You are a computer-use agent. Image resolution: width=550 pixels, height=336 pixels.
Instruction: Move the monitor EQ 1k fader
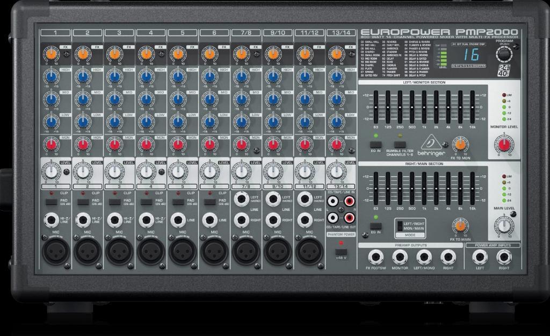[424, 107]
